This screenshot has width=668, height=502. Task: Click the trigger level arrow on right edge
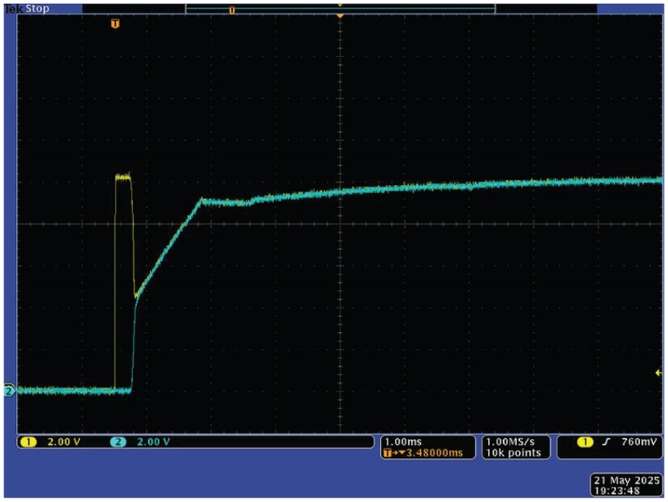658,373
